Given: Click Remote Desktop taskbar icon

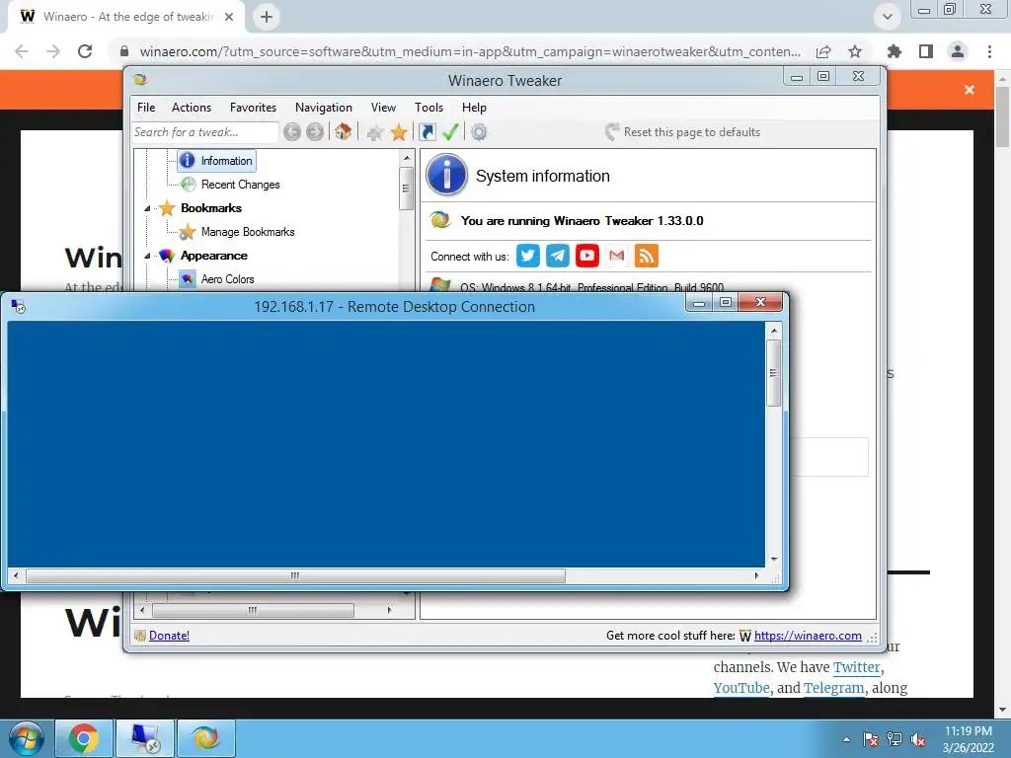Looking at the screenshot, I should 145,738.
